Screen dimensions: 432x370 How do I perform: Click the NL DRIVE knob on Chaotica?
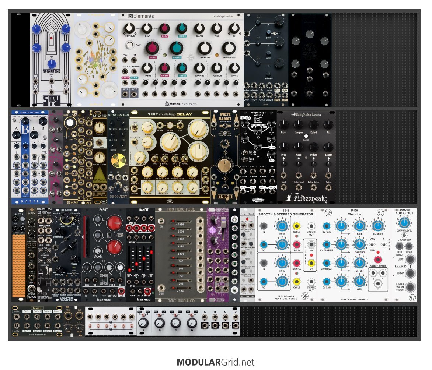(378, 226)
